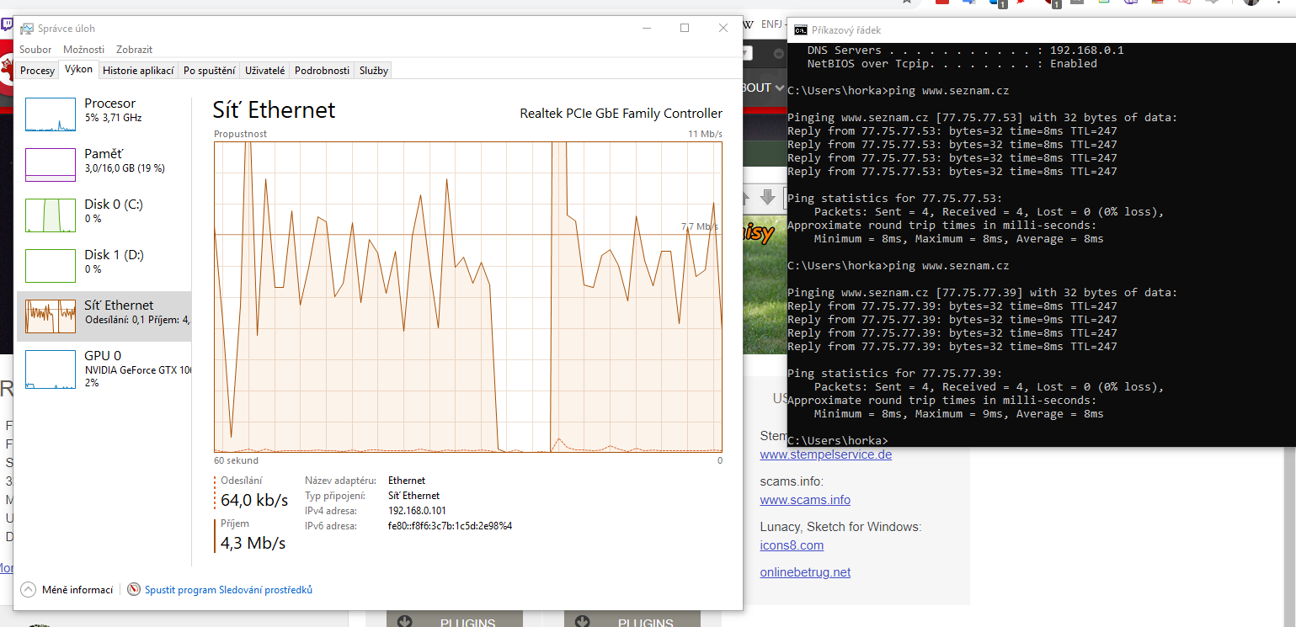This screenshot has width=1296, height=627.
Task: Click the grey down arrow in the browser page
Action: tap(767, 197)
